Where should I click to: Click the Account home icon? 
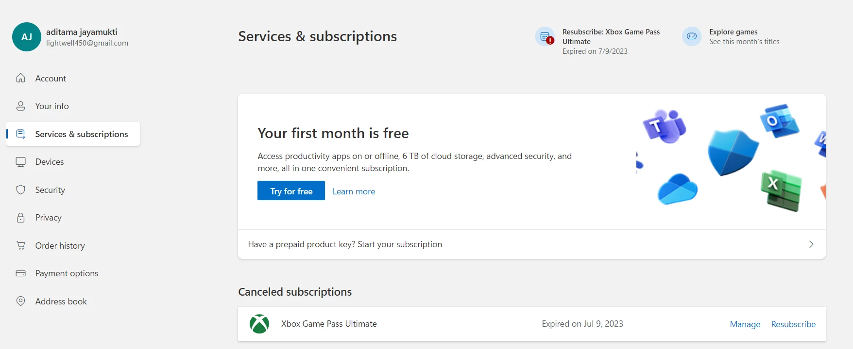point(20,78)
